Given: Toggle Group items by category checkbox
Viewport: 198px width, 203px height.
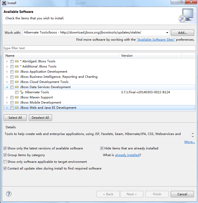Looking at the screenshot, I should click(x=5, y=155).
